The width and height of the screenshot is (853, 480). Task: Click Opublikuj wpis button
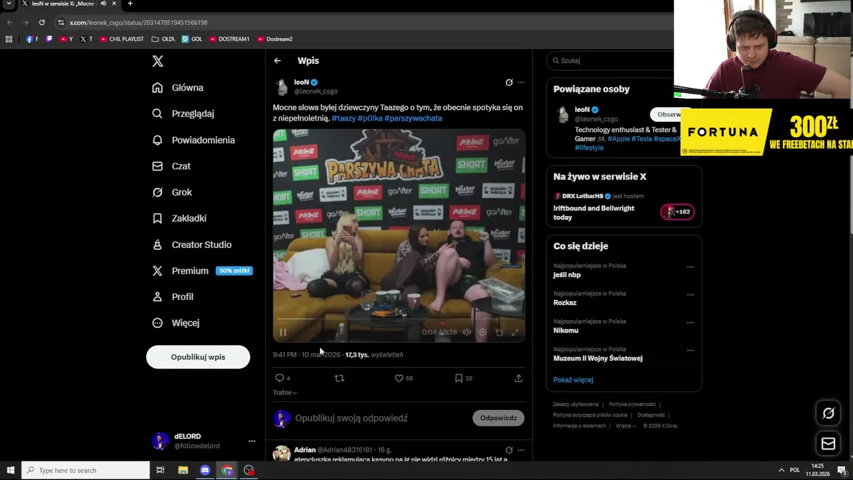pos(198,357)
